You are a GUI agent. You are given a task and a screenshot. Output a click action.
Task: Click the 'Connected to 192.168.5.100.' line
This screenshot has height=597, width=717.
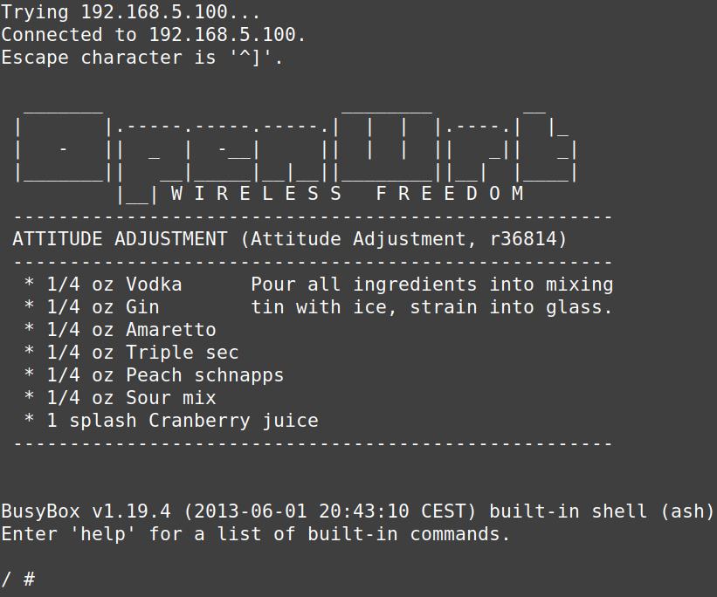point(154,35)
